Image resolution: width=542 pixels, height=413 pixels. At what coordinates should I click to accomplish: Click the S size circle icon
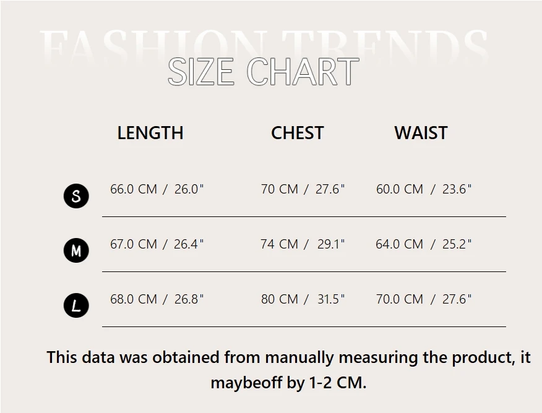76,196
